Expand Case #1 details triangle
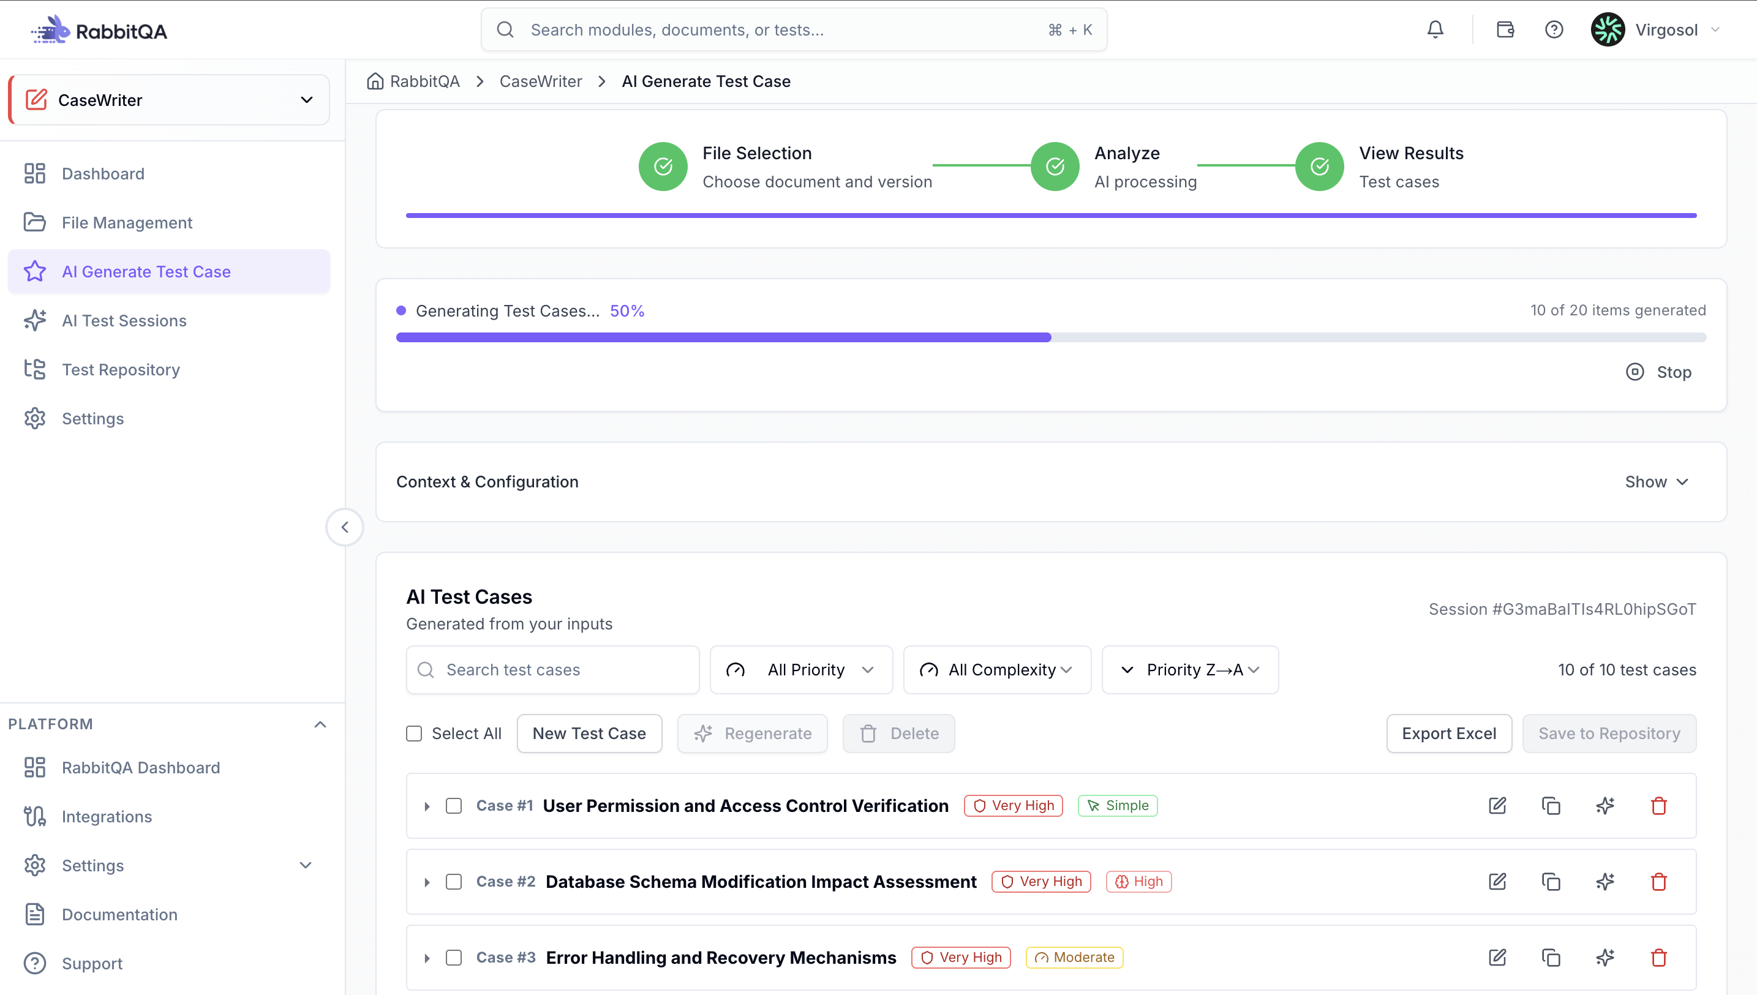 click(x=427, y=806)
